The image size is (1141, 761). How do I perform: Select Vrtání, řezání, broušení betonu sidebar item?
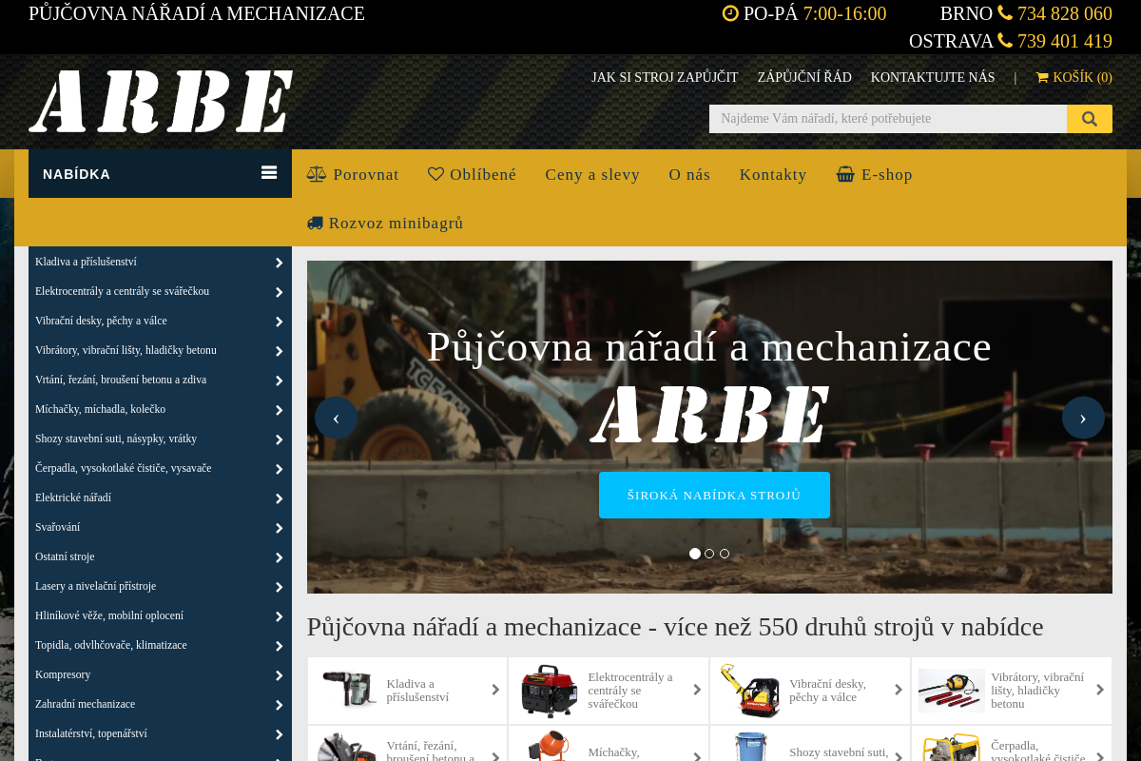[160, 380]
